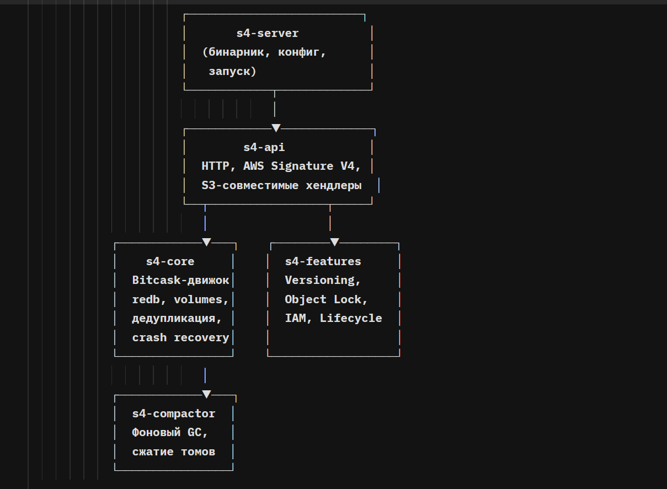Viewport: 667px width, 489px height.
Task: Click the "дедупликация," text
Action: pyautogui.click(x=177, y=318)
